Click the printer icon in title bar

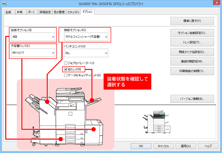pos(4,4)
